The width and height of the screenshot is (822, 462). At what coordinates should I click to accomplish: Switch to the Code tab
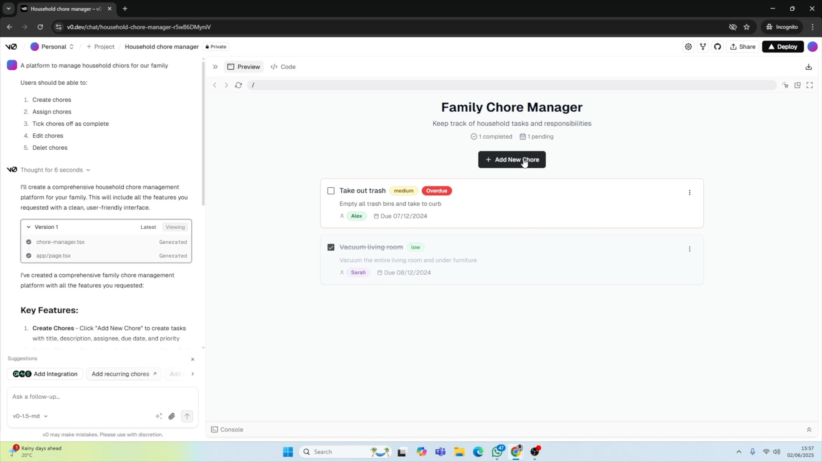(283, 67)
